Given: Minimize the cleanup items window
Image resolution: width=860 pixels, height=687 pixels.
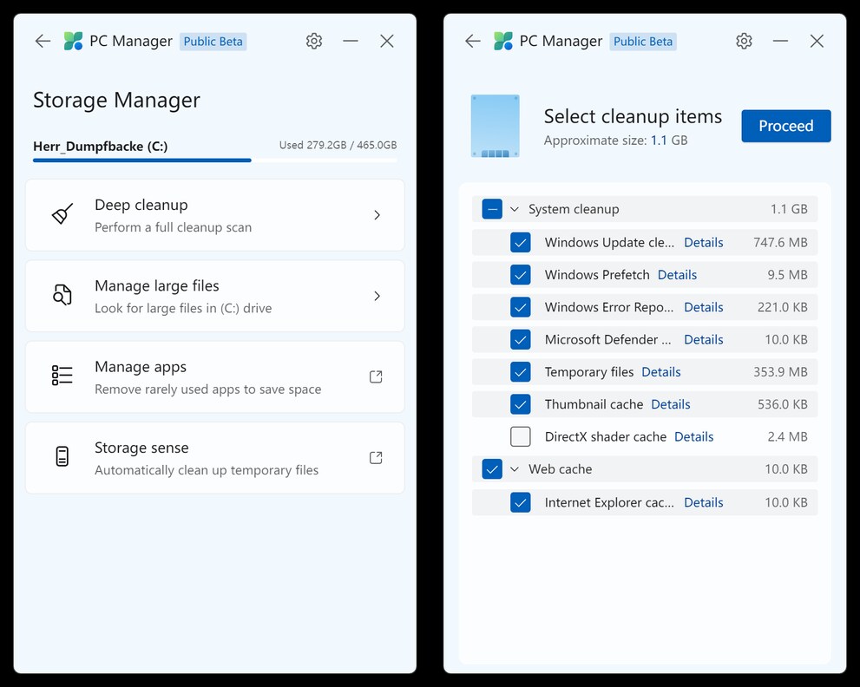Looking at the screenshot, I should coord(780,41).
